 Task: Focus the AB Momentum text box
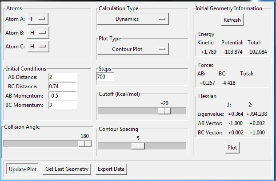coord(62,95)
